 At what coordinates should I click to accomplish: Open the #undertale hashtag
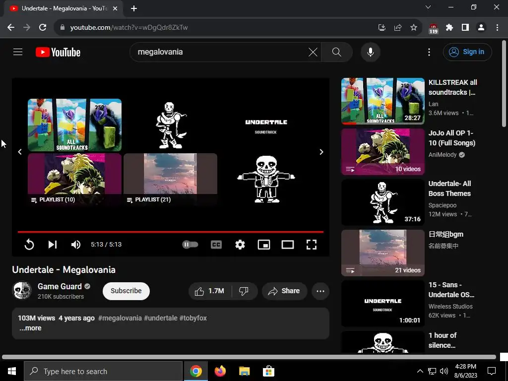click(161, 318)
